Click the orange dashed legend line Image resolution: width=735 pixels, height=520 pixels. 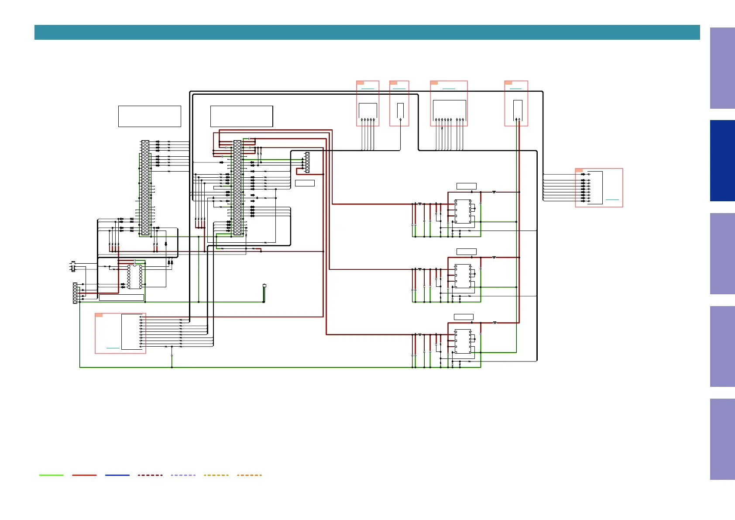point(249,475)
